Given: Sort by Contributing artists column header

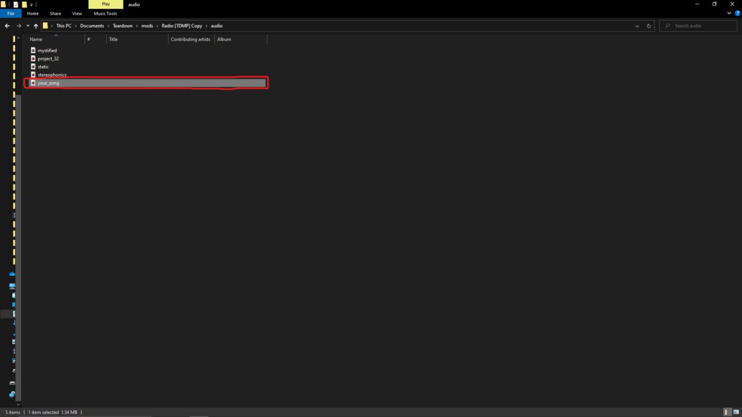Looking at the screenshot, I should click(x=191, y=39).
